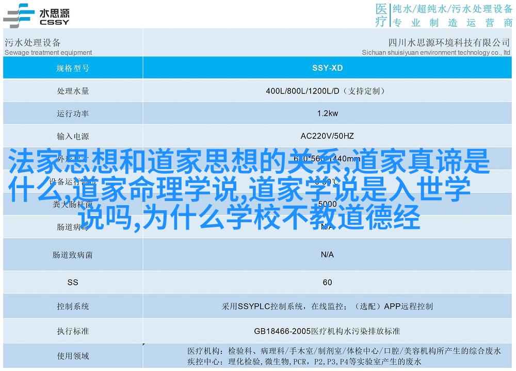Select the 运行功率 row label
516x371 pixels.
(x=73, y=114)
